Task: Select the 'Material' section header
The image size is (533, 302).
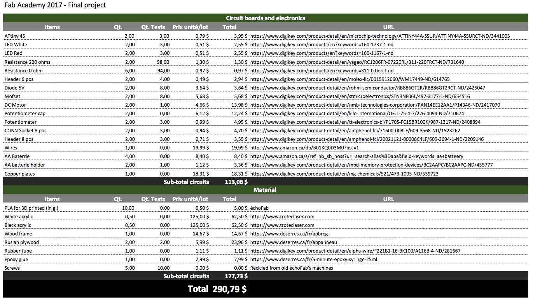Action: pos(265,190)
